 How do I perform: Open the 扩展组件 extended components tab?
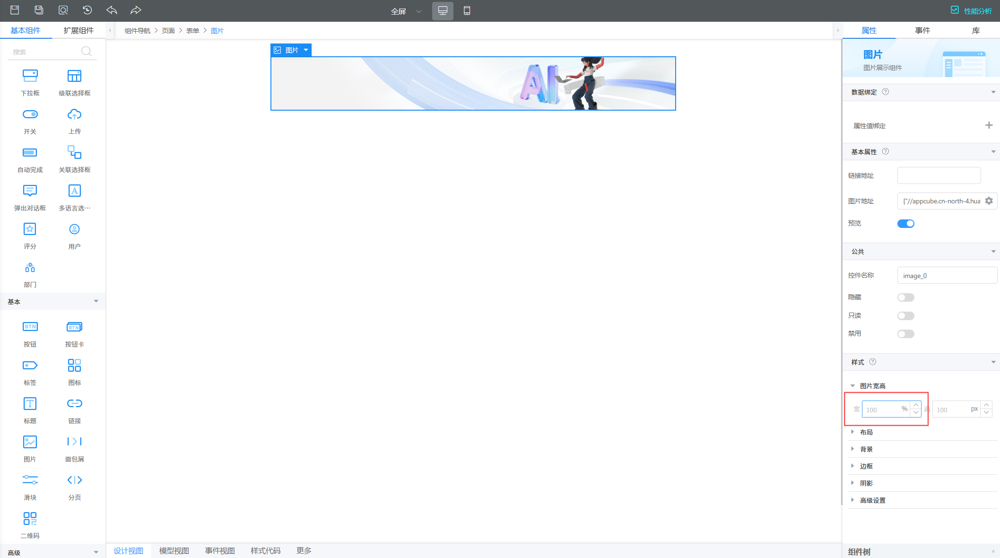pos(78,30)
